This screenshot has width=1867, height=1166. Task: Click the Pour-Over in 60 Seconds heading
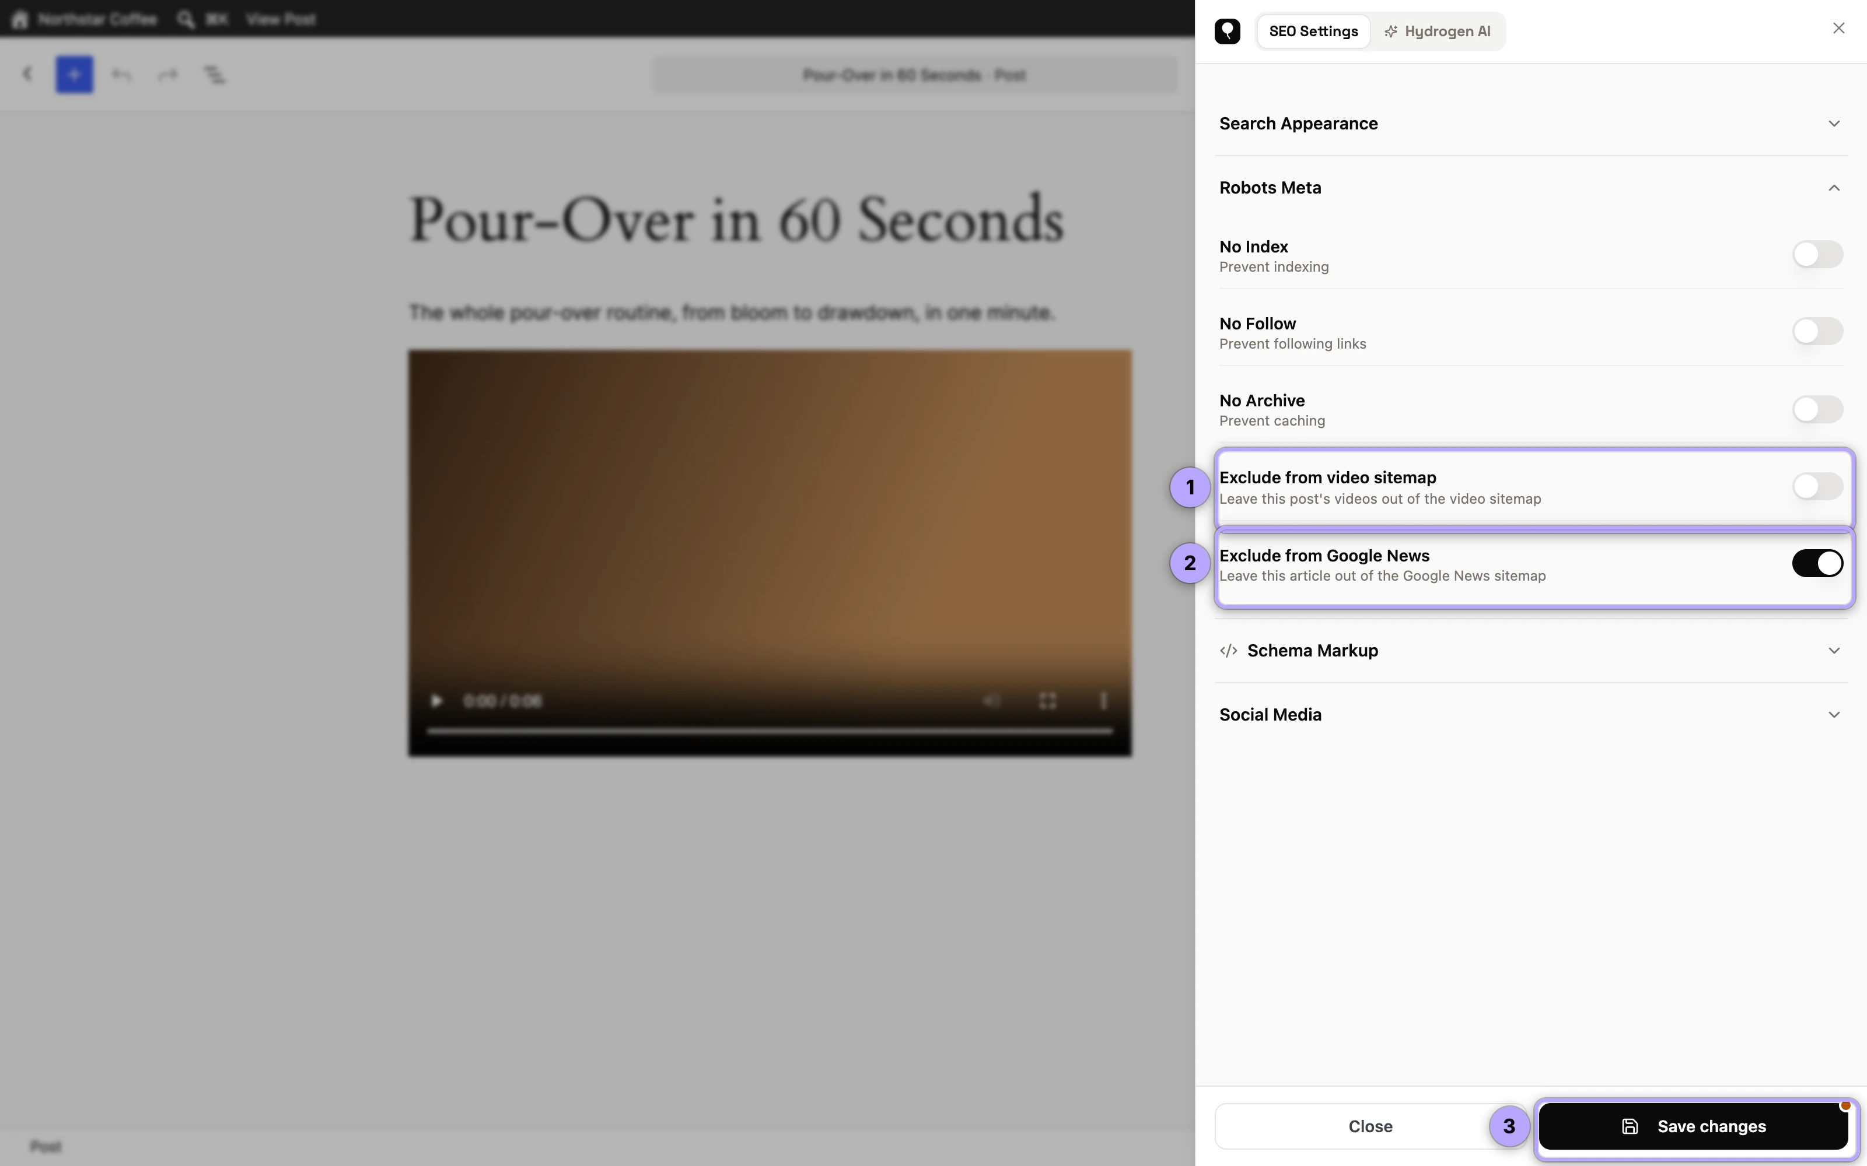(x=736, y=220)
